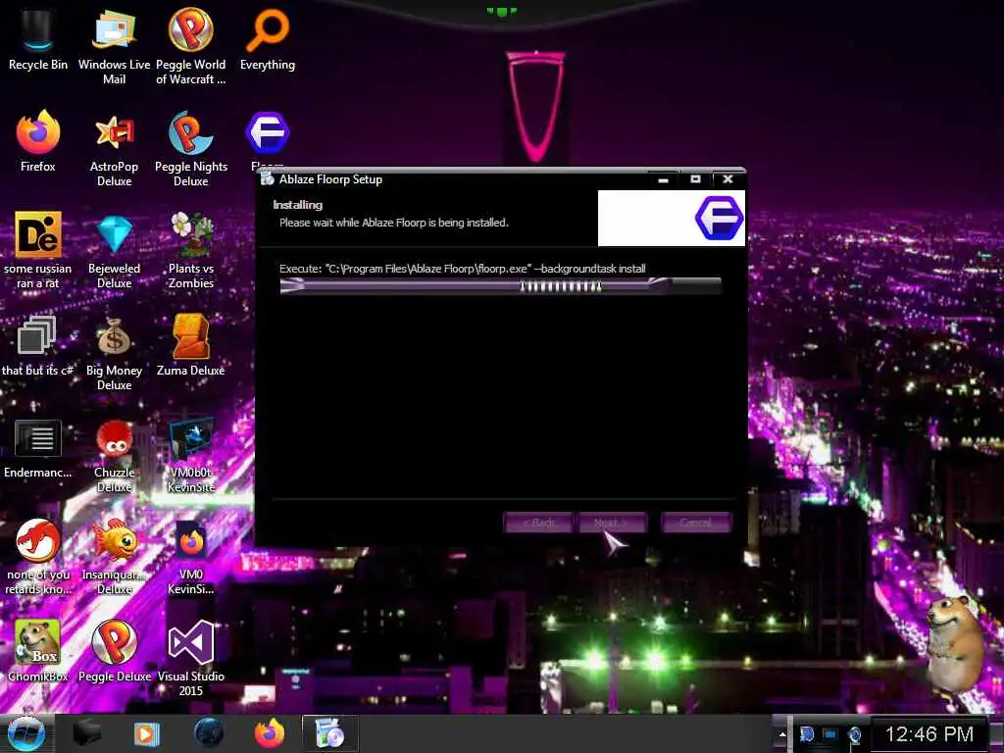Open the media player taskbar icon
The image size is (1004, 753).
click(x=147, y=733)
